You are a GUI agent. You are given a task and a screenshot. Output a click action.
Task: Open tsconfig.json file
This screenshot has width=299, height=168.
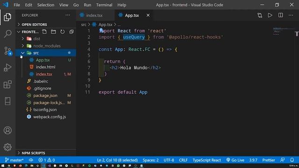tap(45, 110)
